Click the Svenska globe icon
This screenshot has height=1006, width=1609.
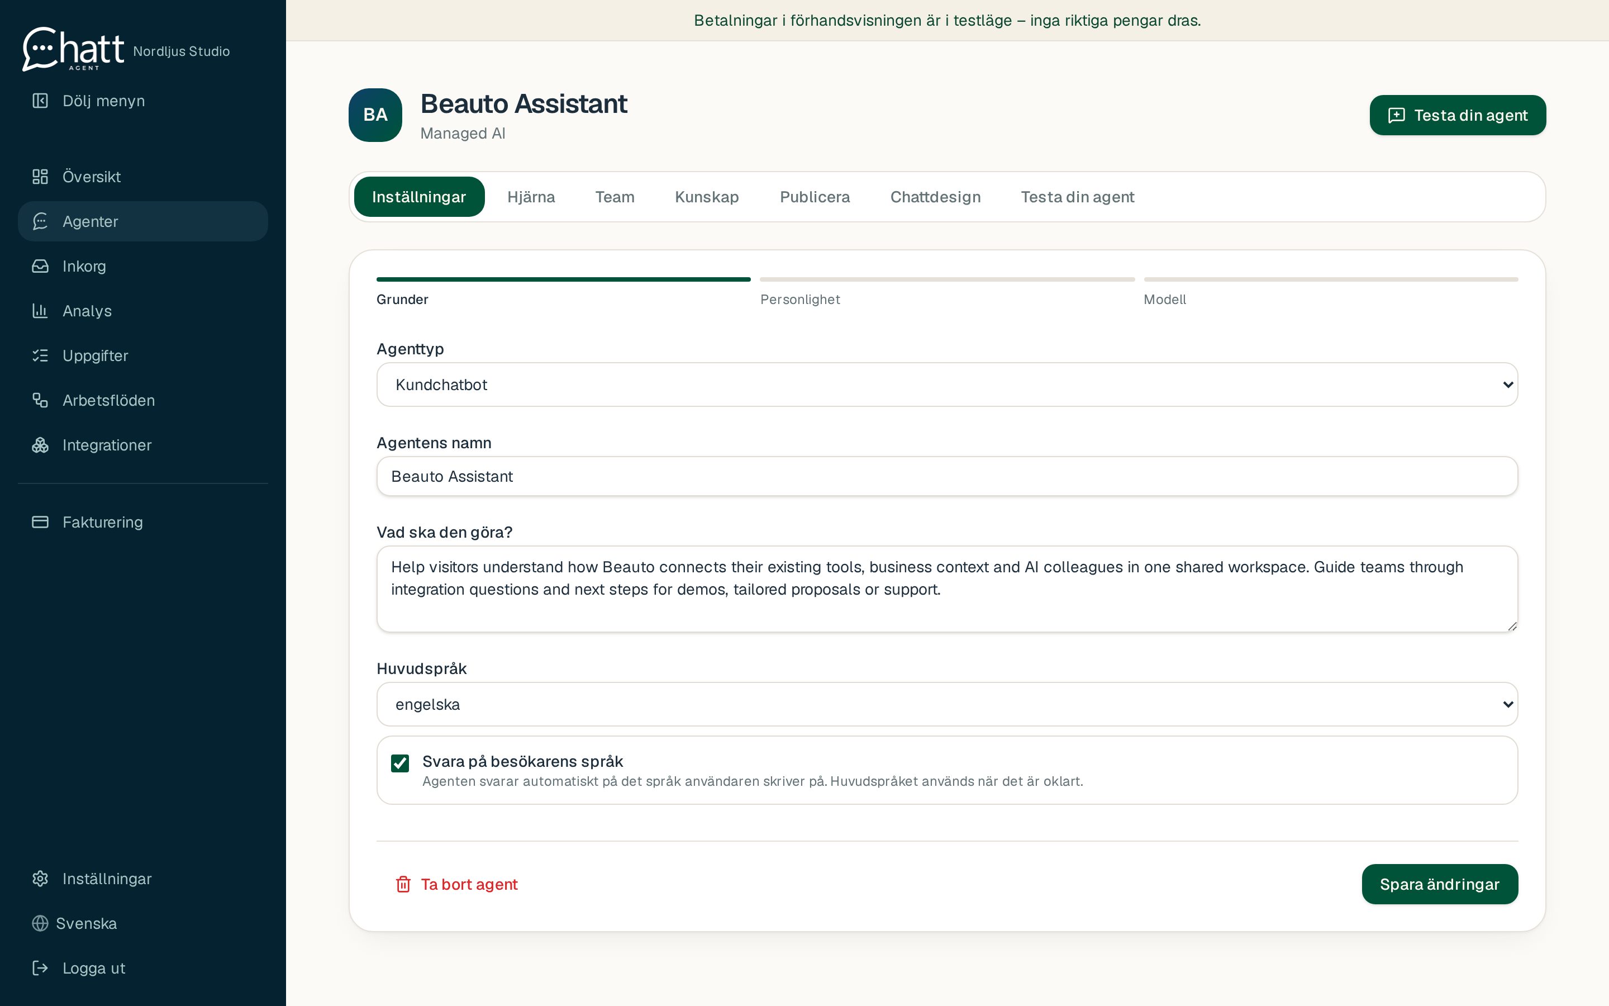(40, 923)
